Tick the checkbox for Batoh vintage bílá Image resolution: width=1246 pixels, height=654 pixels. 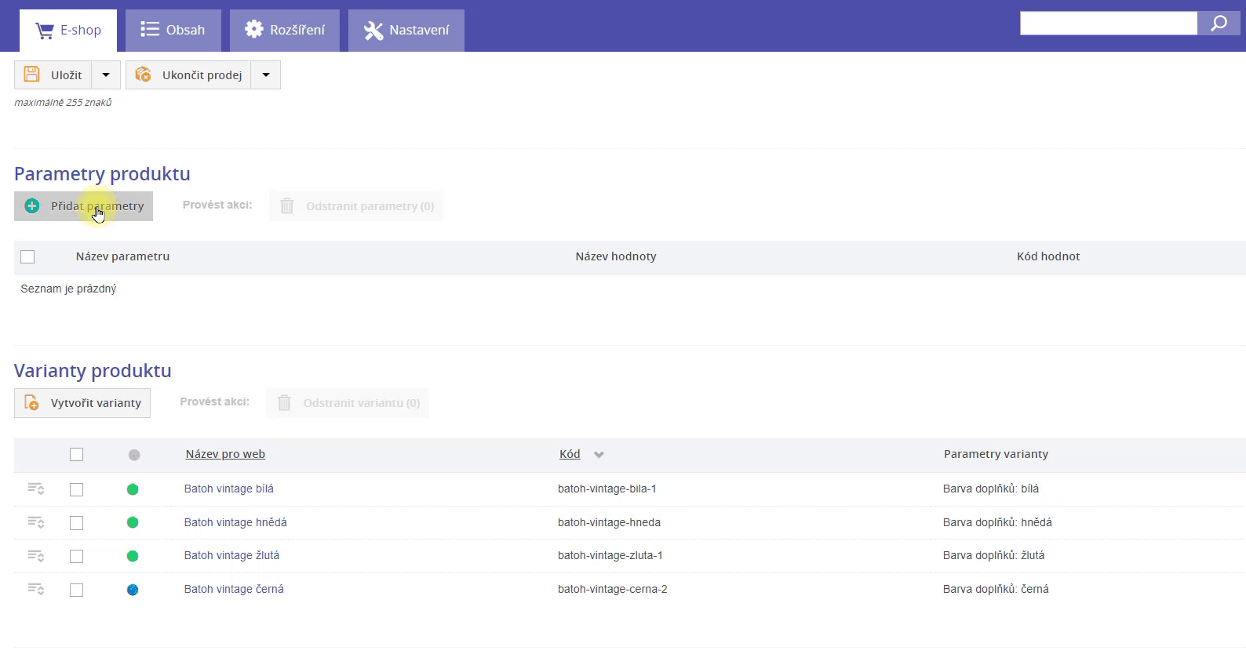(76, 489)
